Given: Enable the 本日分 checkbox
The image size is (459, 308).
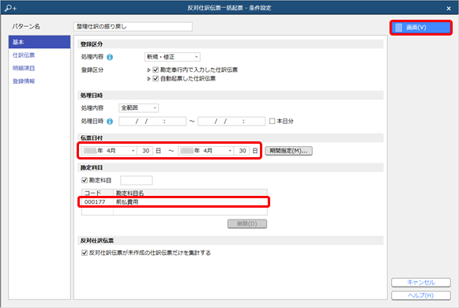Looking at the screenshot, I should tap(272, 121).
